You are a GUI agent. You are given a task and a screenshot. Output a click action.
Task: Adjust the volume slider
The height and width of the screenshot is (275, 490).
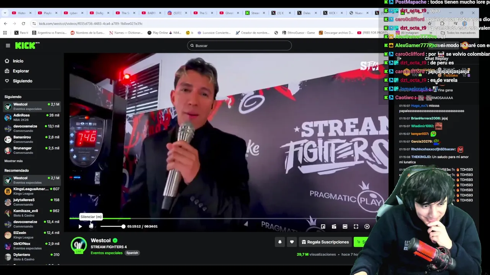tap(112, 226)
